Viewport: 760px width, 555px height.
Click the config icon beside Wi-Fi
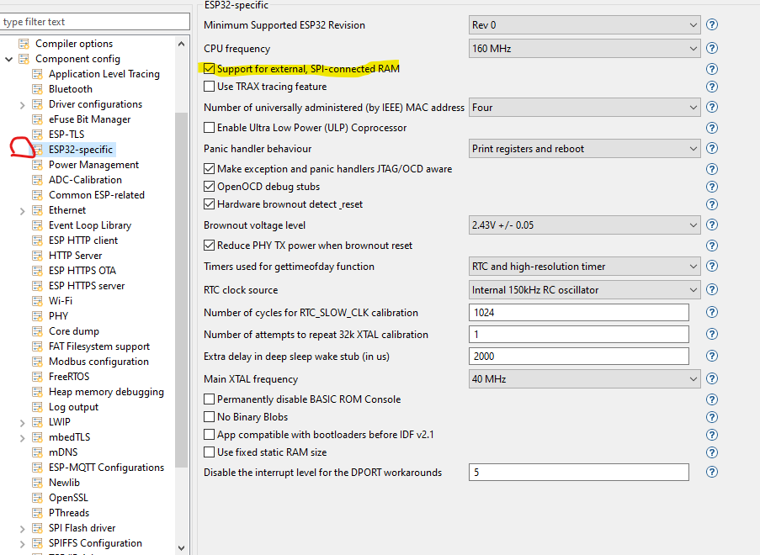(37, 300)
